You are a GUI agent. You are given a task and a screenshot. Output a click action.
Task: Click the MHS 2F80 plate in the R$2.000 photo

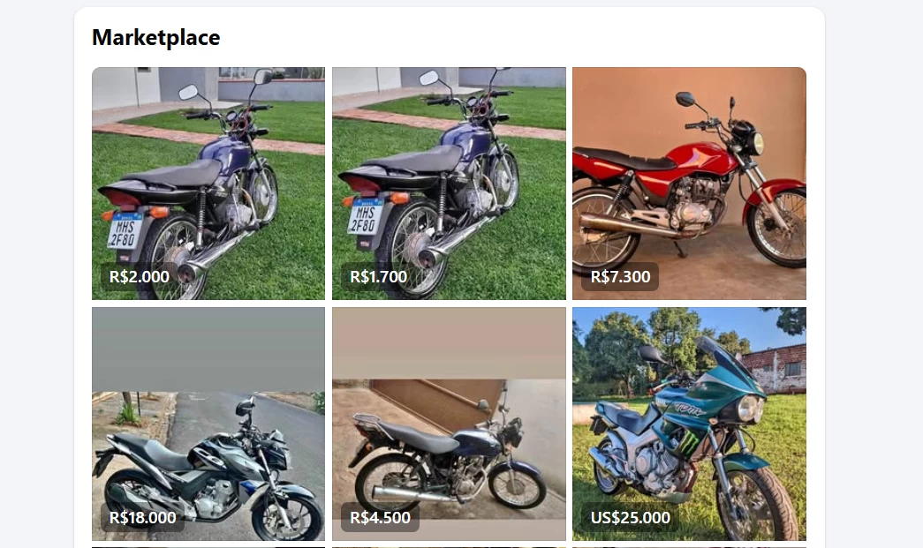coord(125,231)
